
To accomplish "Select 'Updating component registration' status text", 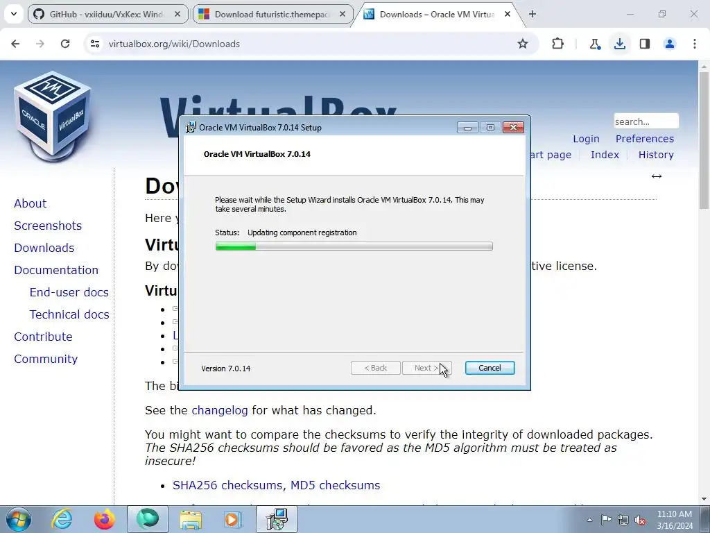I will pyautogui.click(x=302, y=232).
